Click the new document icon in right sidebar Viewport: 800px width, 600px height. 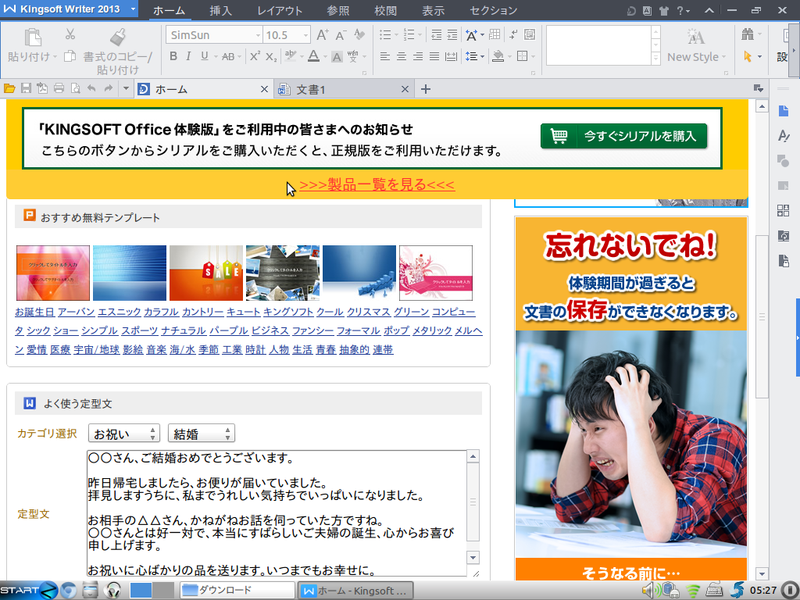783,110
